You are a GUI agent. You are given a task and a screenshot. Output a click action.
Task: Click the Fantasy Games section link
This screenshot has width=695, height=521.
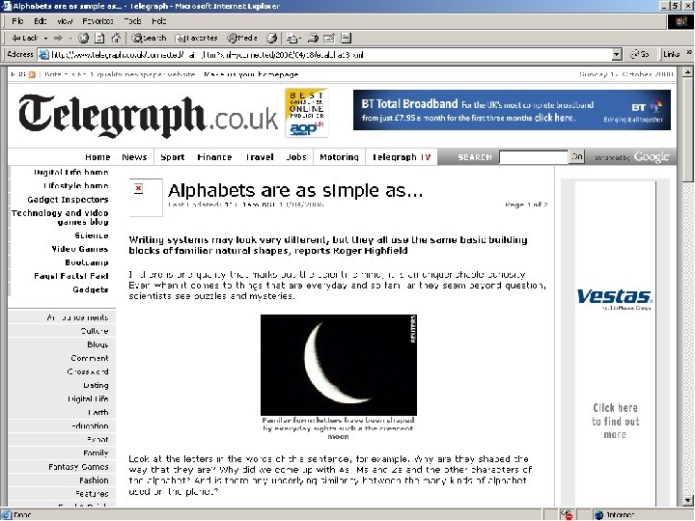[x=78, y=467]
